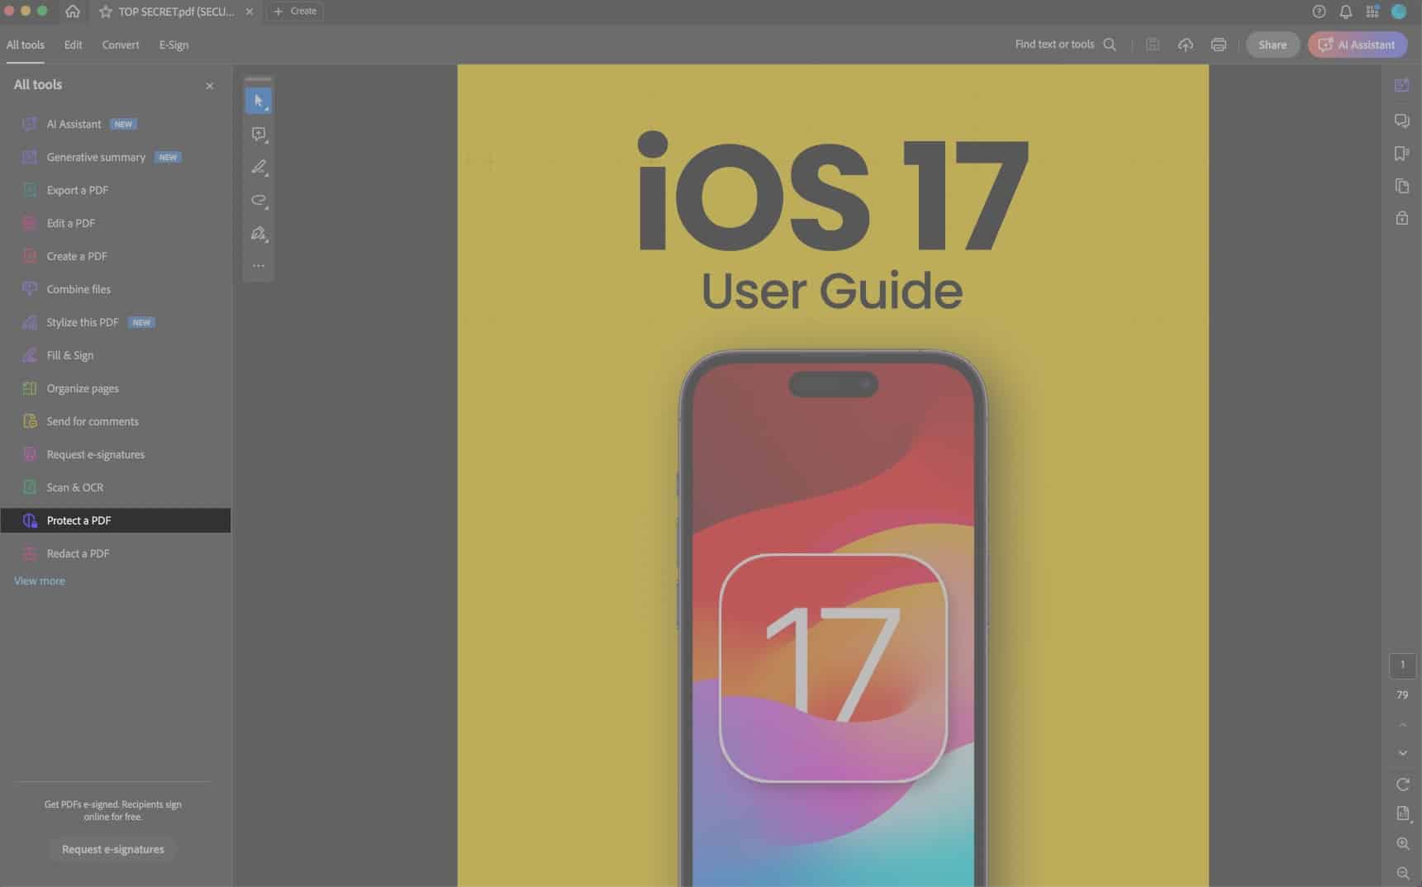Open the Help icon
The height and width of the screenshot is (887, 1422).
tap(1319, 12)
